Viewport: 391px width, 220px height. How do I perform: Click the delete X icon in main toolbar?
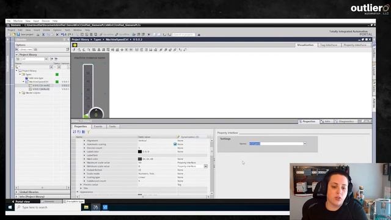click(x=57, y=34)
